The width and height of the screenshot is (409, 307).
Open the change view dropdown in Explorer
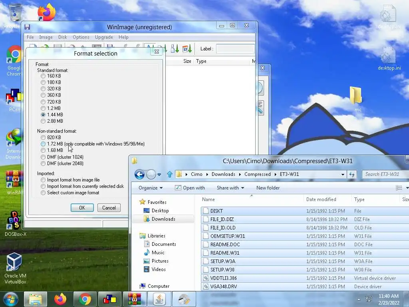[x=407, y=188]
